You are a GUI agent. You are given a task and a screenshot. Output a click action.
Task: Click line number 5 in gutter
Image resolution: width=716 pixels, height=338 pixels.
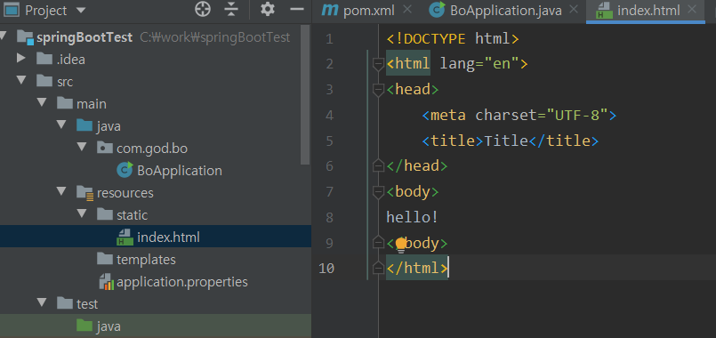329,141
